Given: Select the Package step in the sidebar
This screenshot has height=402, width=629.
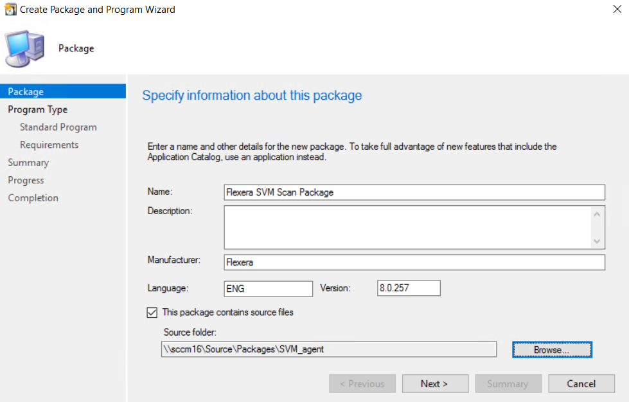Looking at the screenshot, I should click(x=26, y=92).
